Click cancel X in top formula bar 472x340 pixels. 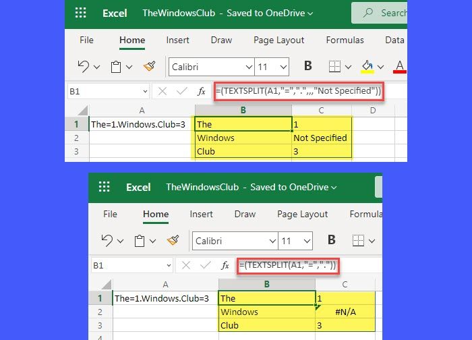point(163,91)
